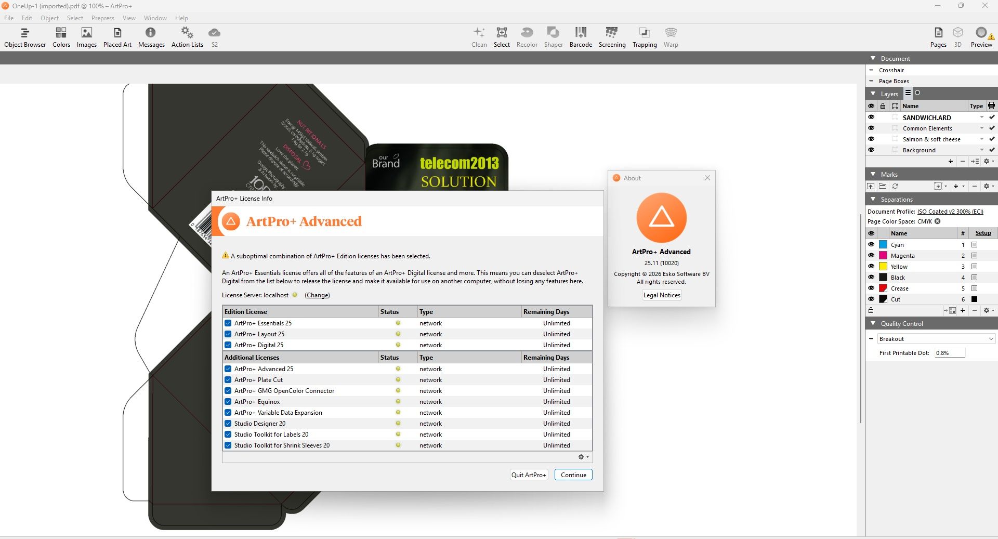Viewport: 998px width, 539px height.
Task: Open Action Lists from the toolbar
Action: [x=187, y=37]
